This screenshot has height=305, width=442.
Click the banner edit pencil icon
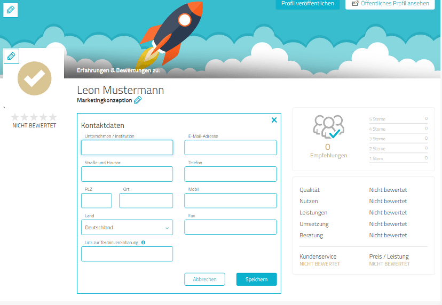[x=11, y=10]
